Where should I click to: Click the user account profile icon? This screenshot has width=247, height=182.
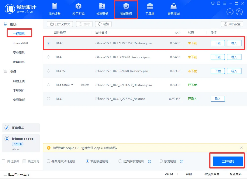tap(239, 11)
